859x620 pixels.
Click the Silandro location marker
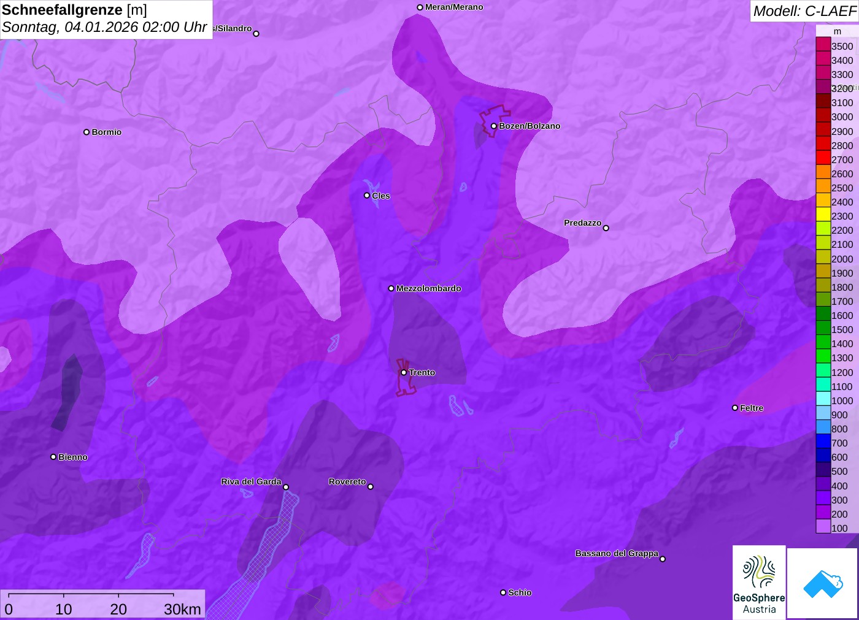coord(256,34)
